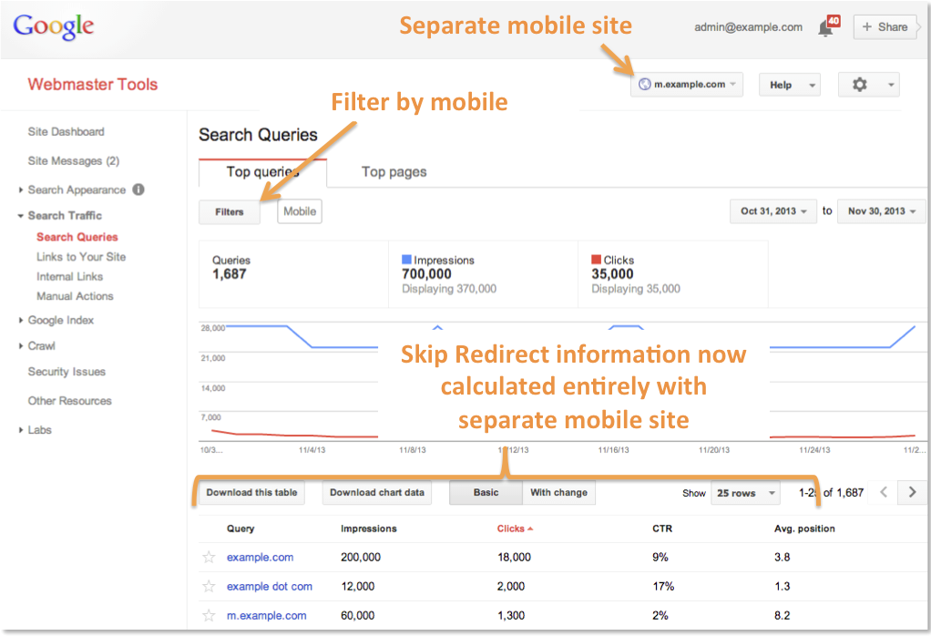Click the Mobile filter chip
This screenshot has width=931, height=636.
pyautogui.click(x=300, y=211)
